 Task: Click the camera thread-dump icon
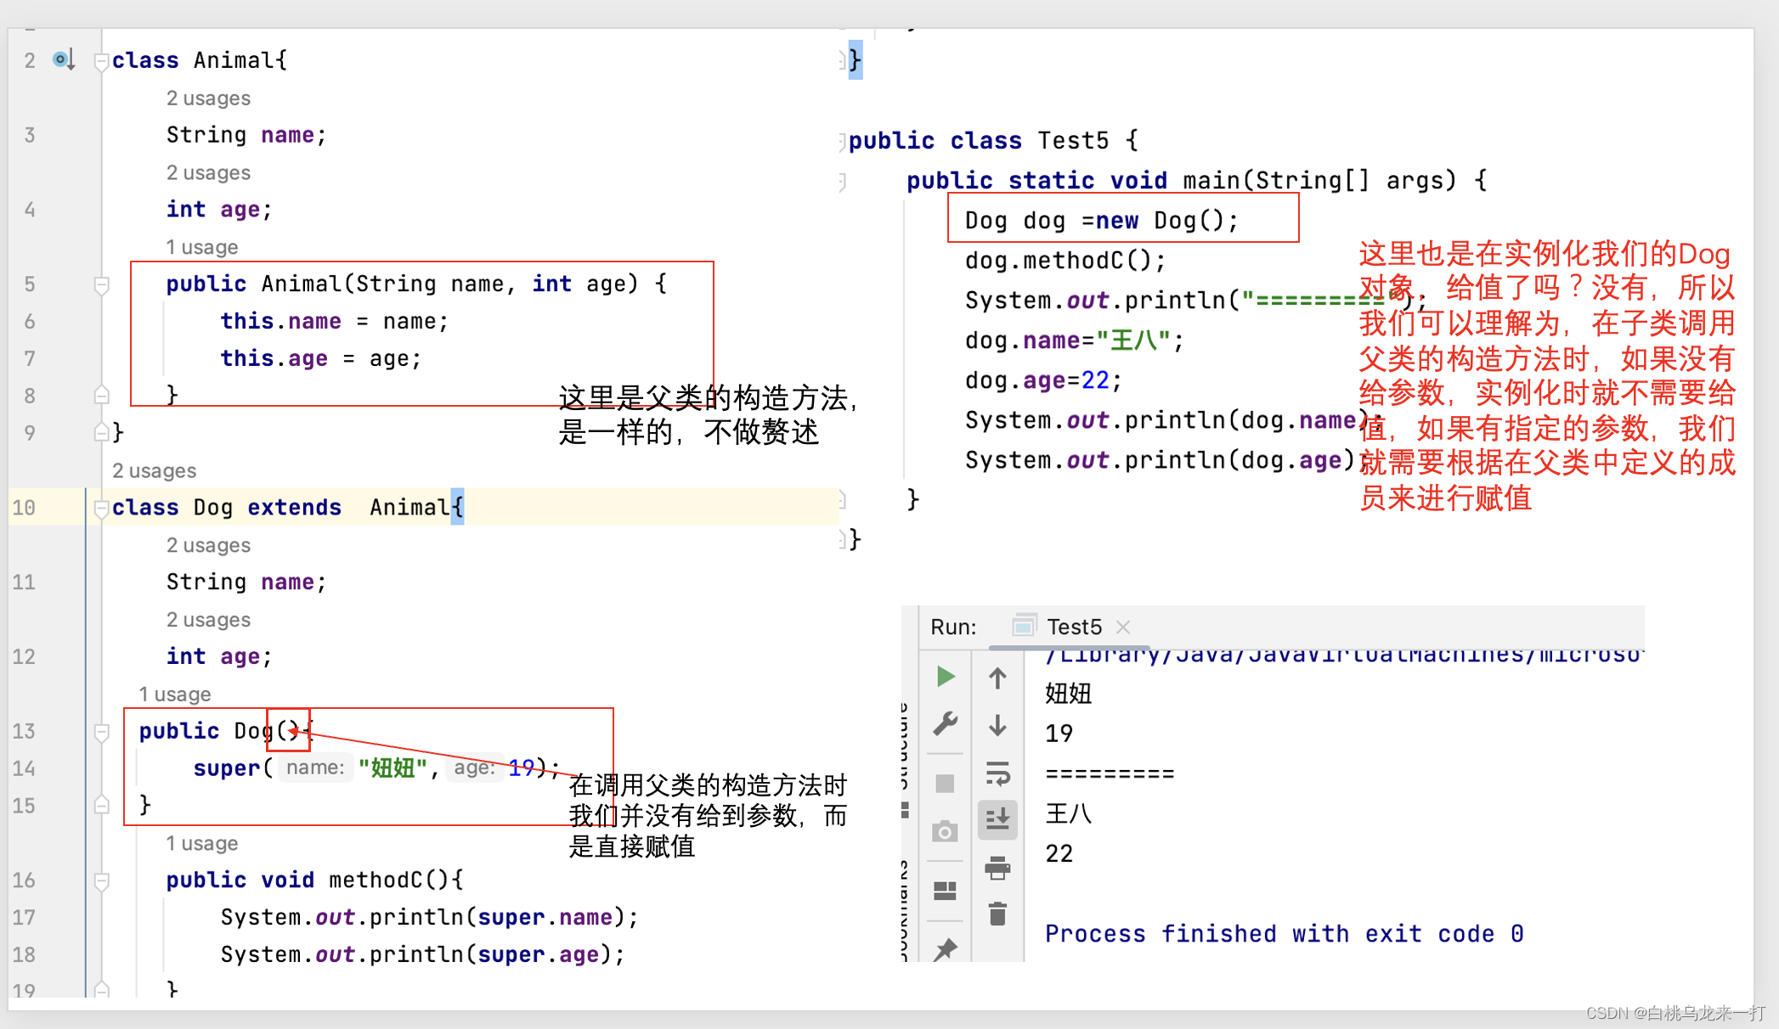tap(945, 831)
